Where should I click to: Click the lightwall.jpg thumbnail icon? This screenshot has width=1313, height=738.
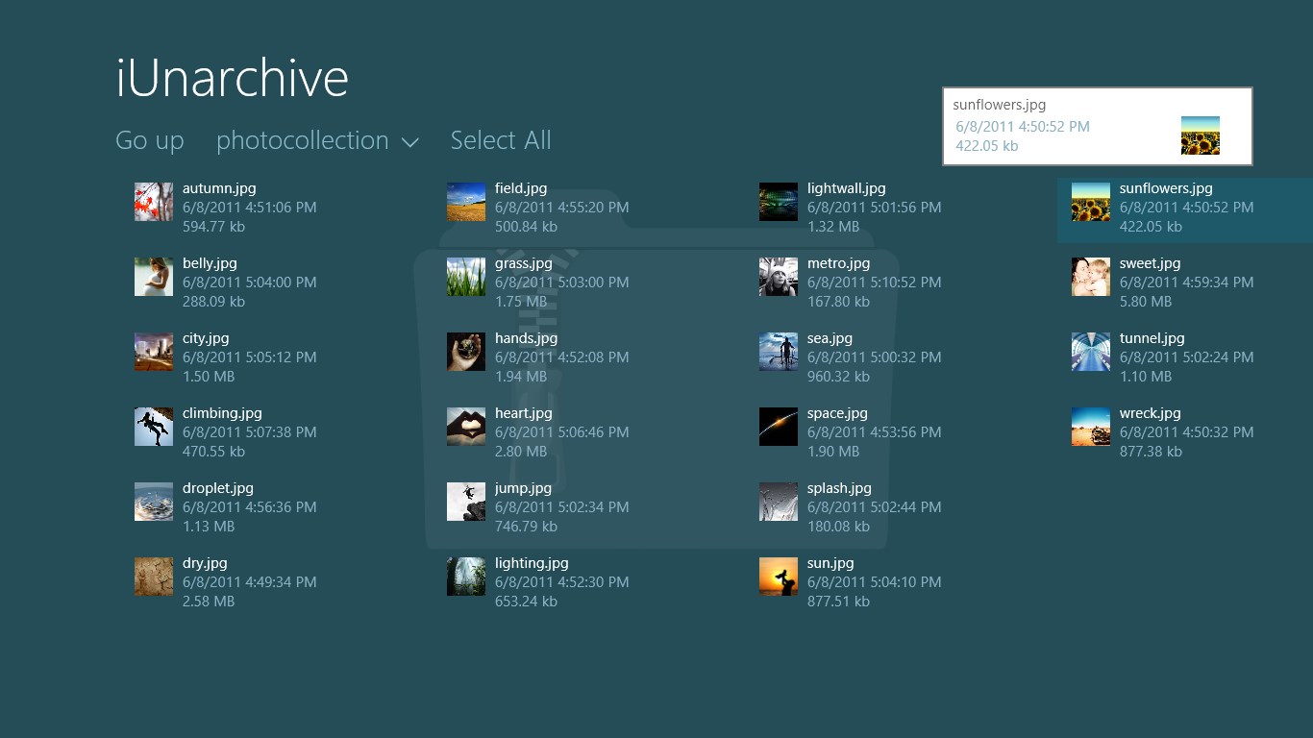click(779, 202)
